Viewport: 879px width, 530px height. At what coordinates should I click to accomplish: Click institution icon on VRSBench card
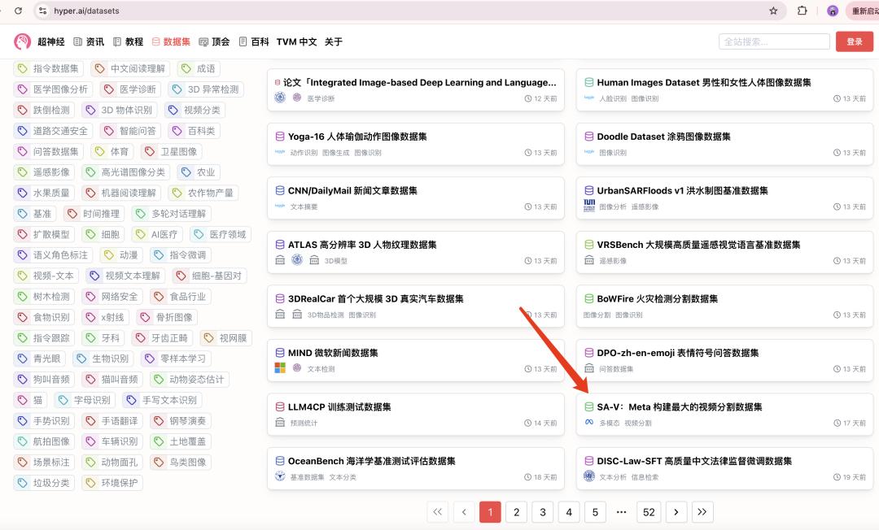pyautogui.click(x=589, y=260)
